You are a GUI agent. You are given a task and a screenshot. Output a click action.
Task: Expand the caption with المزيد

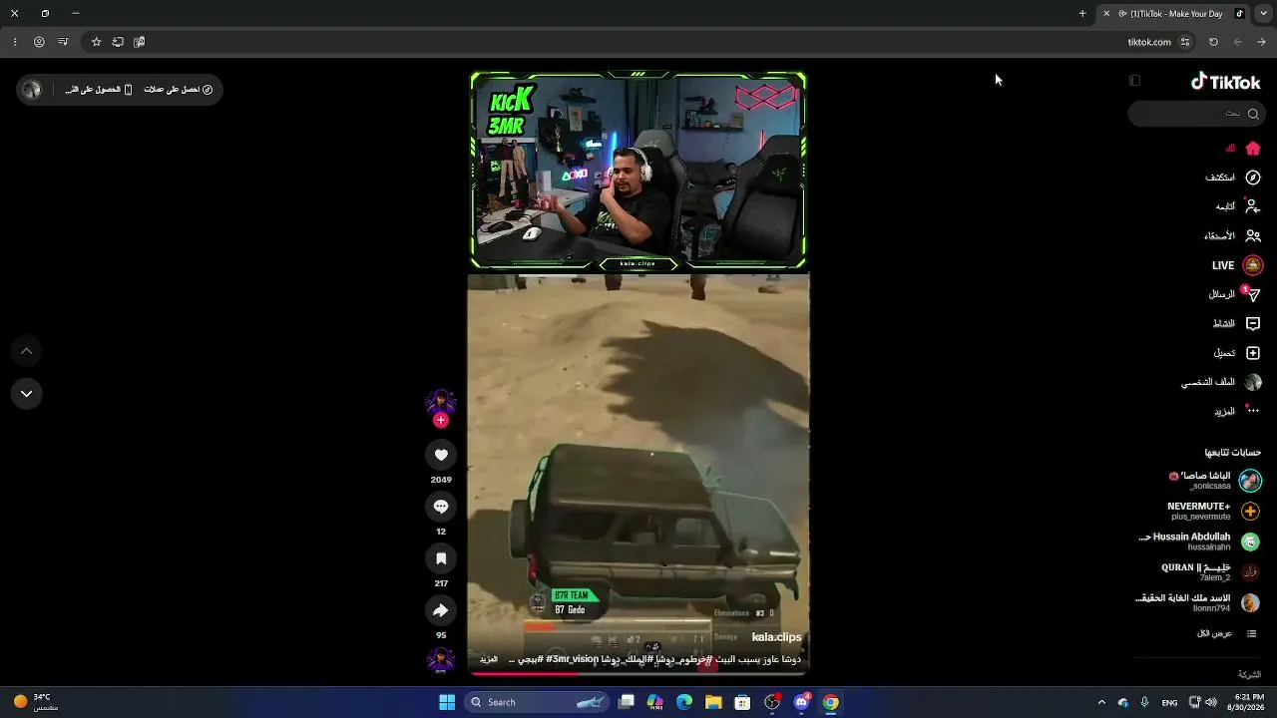489,659
